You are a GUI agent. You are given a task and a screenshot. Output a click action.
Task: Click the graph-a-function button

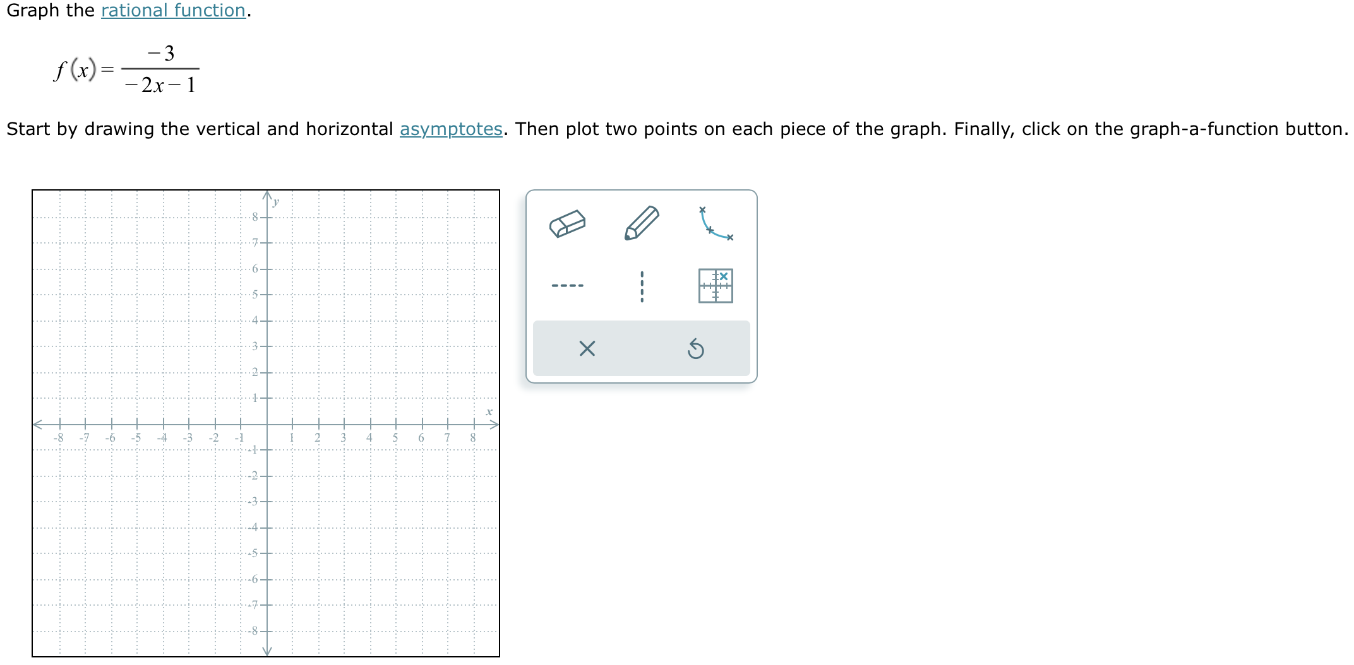click(x=714, y=285)
